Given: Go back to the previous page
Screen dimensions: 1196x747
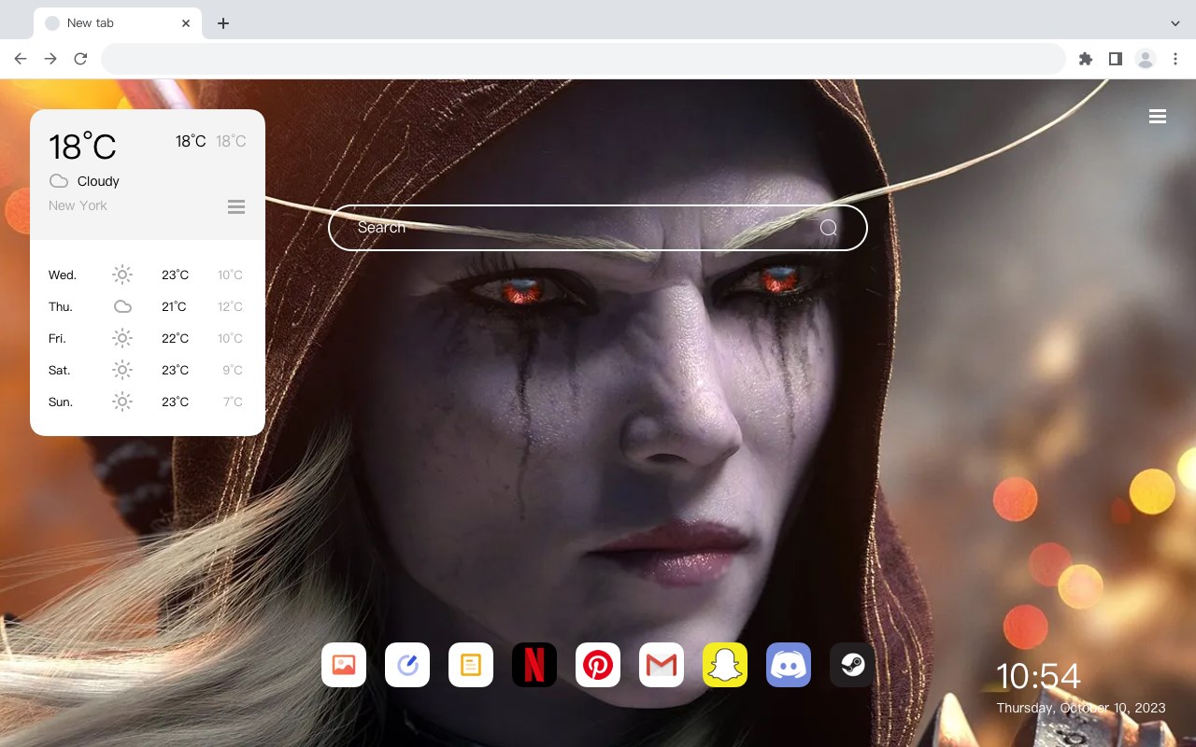Looking at the screenshot, I should [x=21, y=59].
